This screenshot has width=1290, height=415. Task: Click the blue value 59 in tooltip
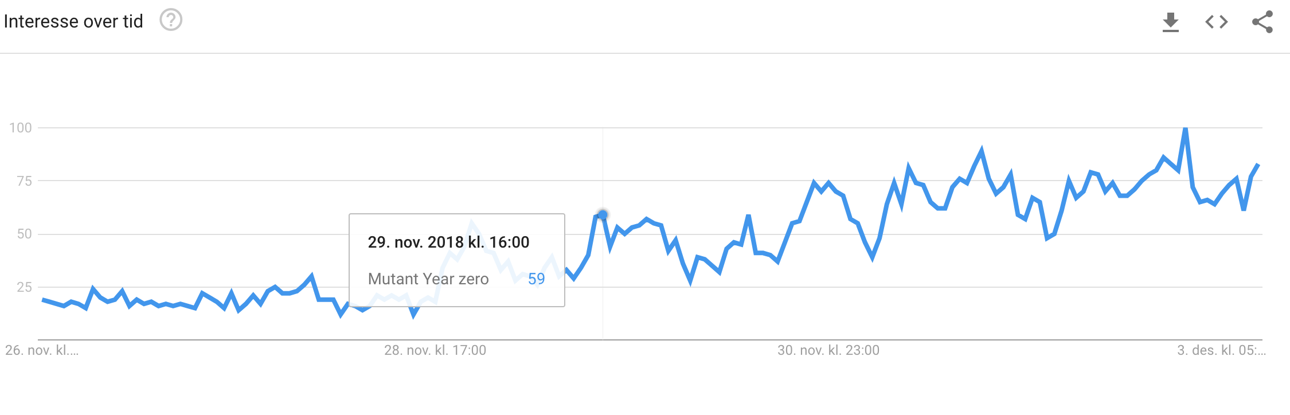[x=537, y=279]
